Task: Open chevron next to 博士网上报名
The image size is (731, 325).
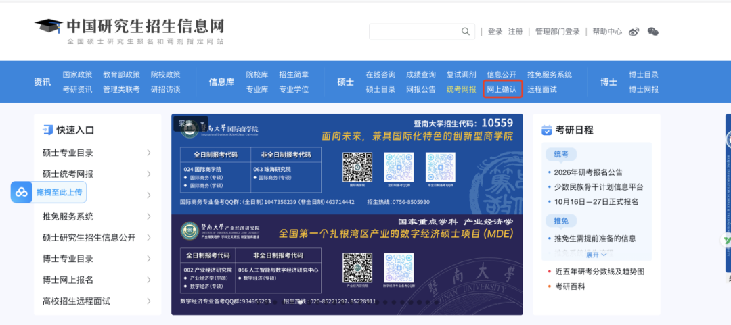Action: coord(149,280)
